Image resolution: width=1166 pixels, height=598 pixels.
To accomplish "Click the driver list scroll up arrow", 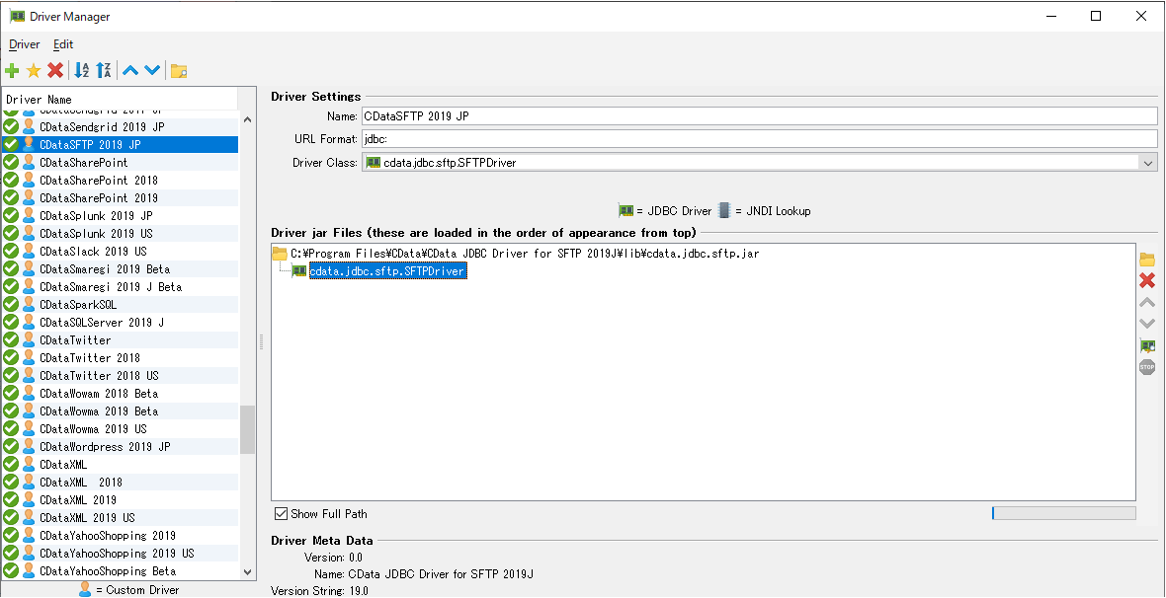I will coord(248,119).
